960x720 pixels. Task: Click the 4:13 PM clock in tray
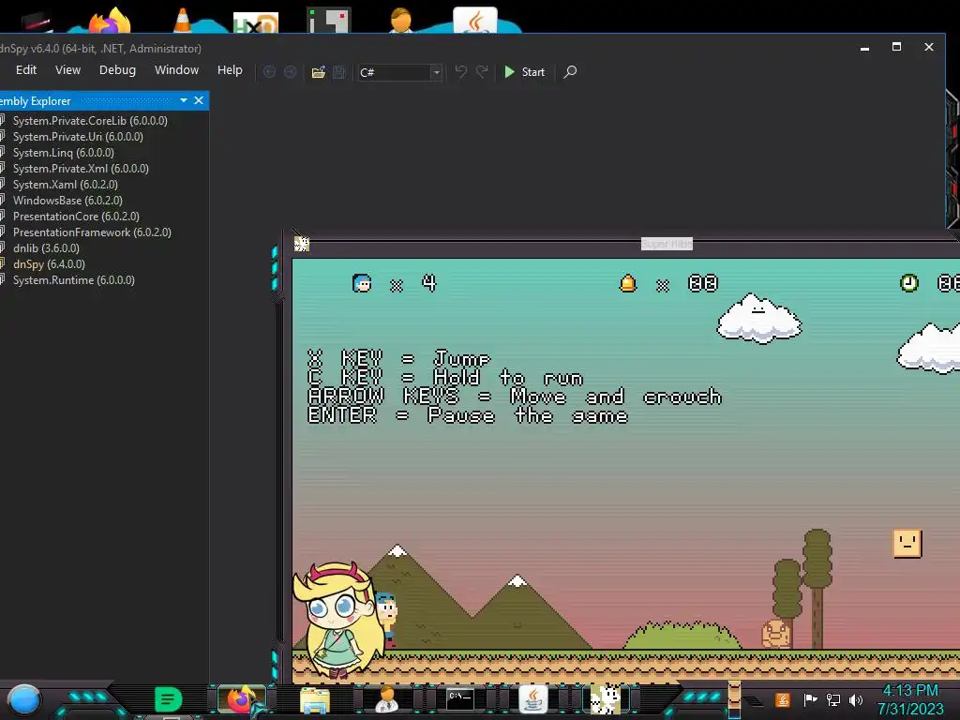point(910,691)
